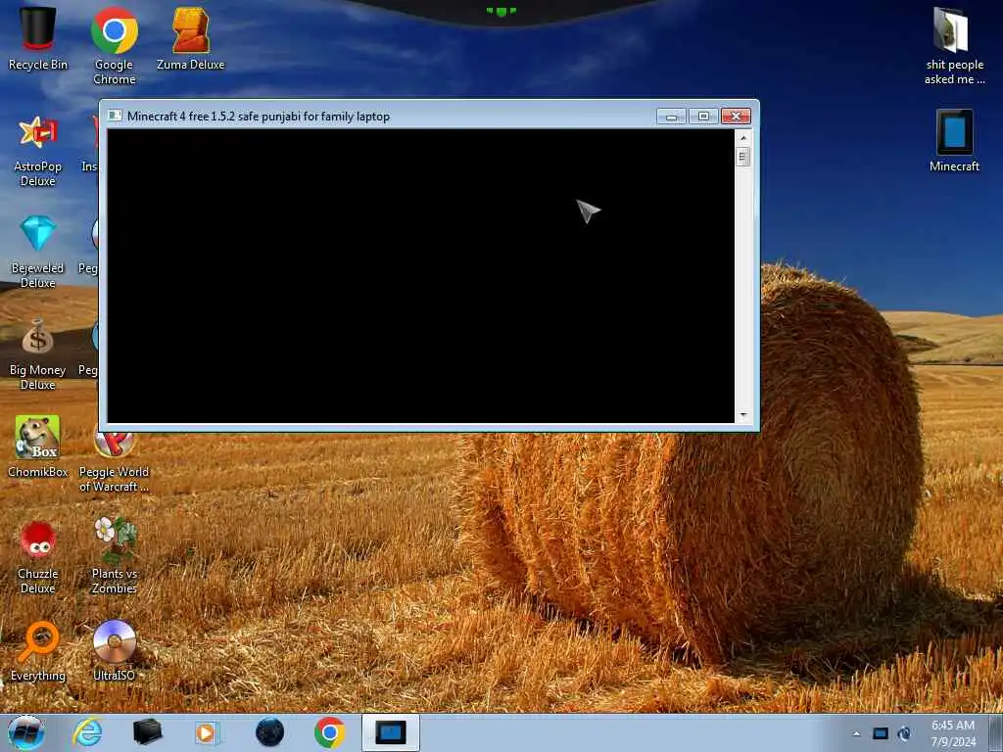This screenshot has height=752, width=1003.
Task: Select the Bejeweled Deluxe desktop icon
Action: (x=38, y=252)
